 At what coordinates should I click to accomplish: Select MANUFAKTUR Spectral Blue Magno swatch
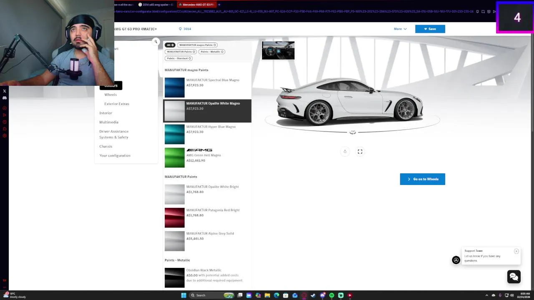(x=174, y=87)
